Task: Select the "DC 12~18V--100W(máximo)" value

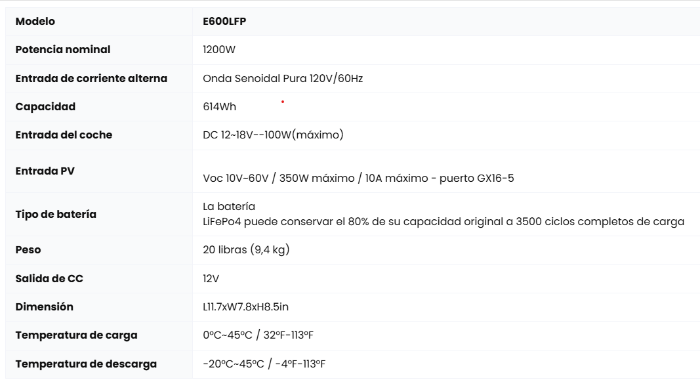Action: [x=273, y=135]
